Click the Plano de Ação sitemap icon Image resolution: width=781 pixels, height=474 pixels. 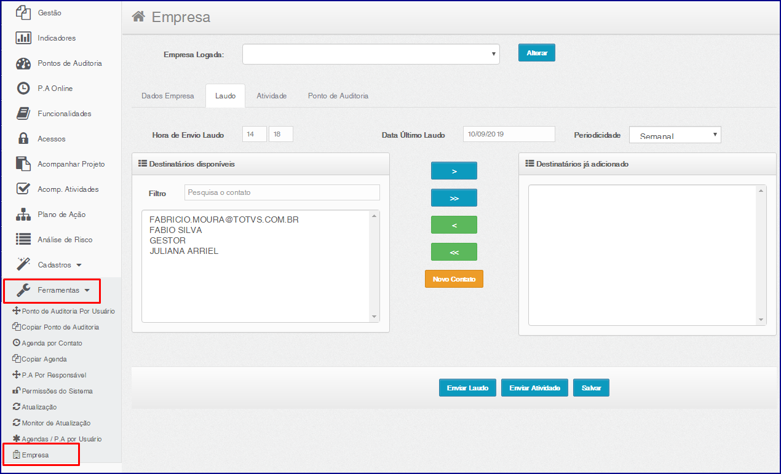[x=23, y=215]
